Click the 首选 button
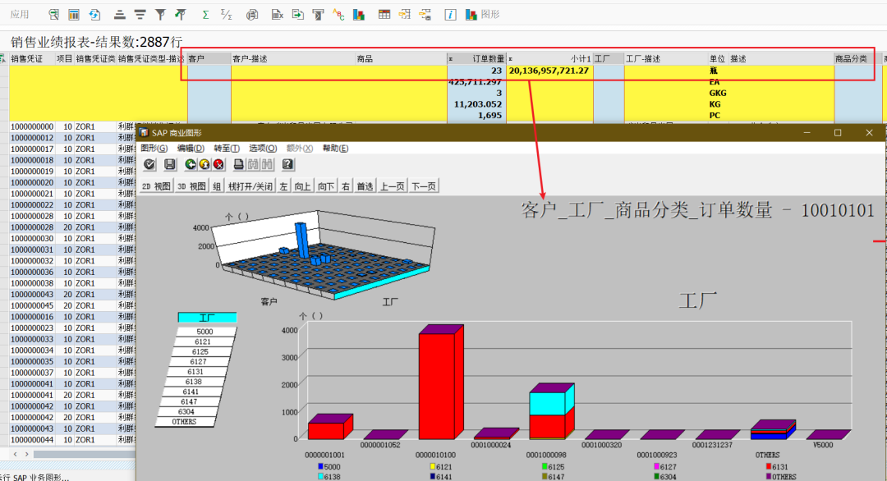The height and width of the screenshot is (481, 887). [x=365, y=186]
